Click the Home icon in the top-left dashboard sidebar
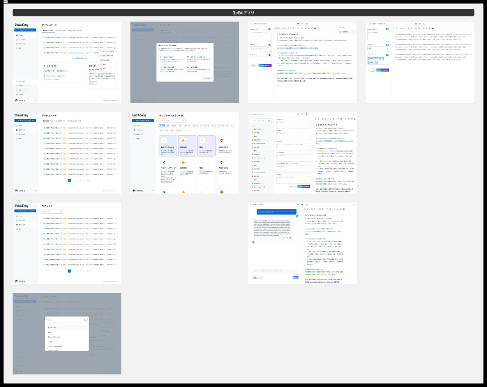The height and width of the screenshot is (387, 487). [x=17, y=35]
